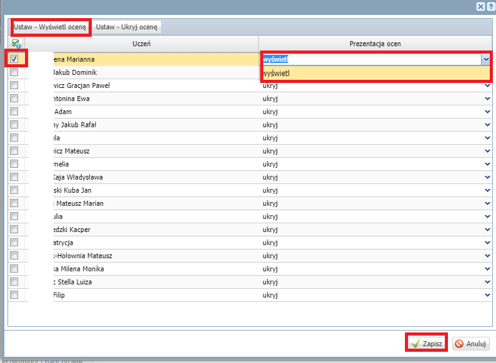Click the student row ending in ulia
The image size is (496, 363).
tap(250, 216)
